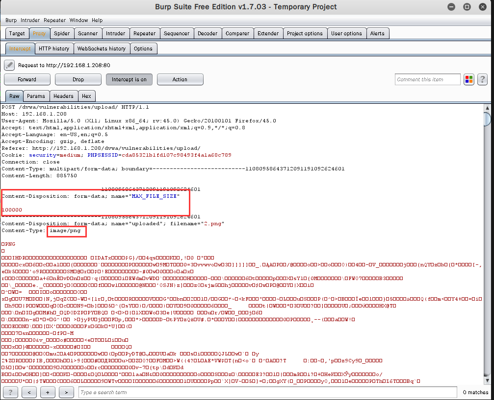Click the Type a search term field
The image size is (494, 400).
268,392
